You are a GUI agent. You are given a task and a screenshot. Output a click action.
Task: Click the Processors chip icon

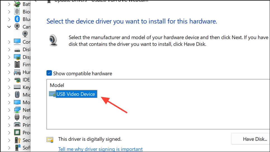click(17, 132)
